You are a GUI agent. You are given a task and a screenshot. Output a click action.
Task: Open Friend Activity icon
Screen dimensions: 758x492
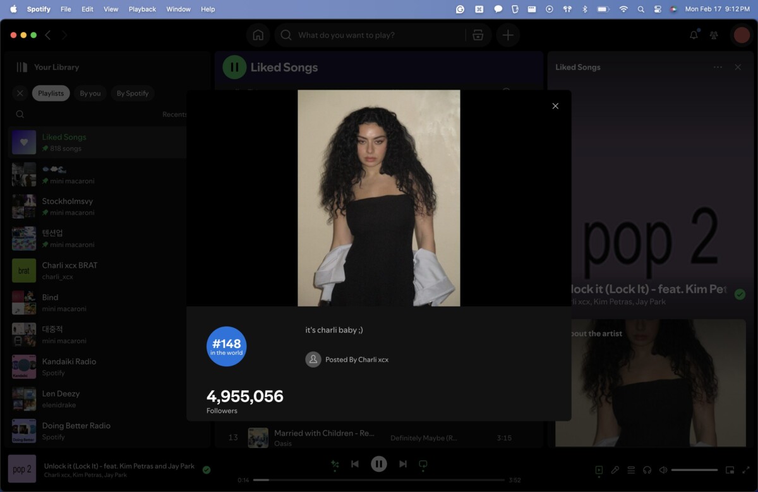coord(714,35)
